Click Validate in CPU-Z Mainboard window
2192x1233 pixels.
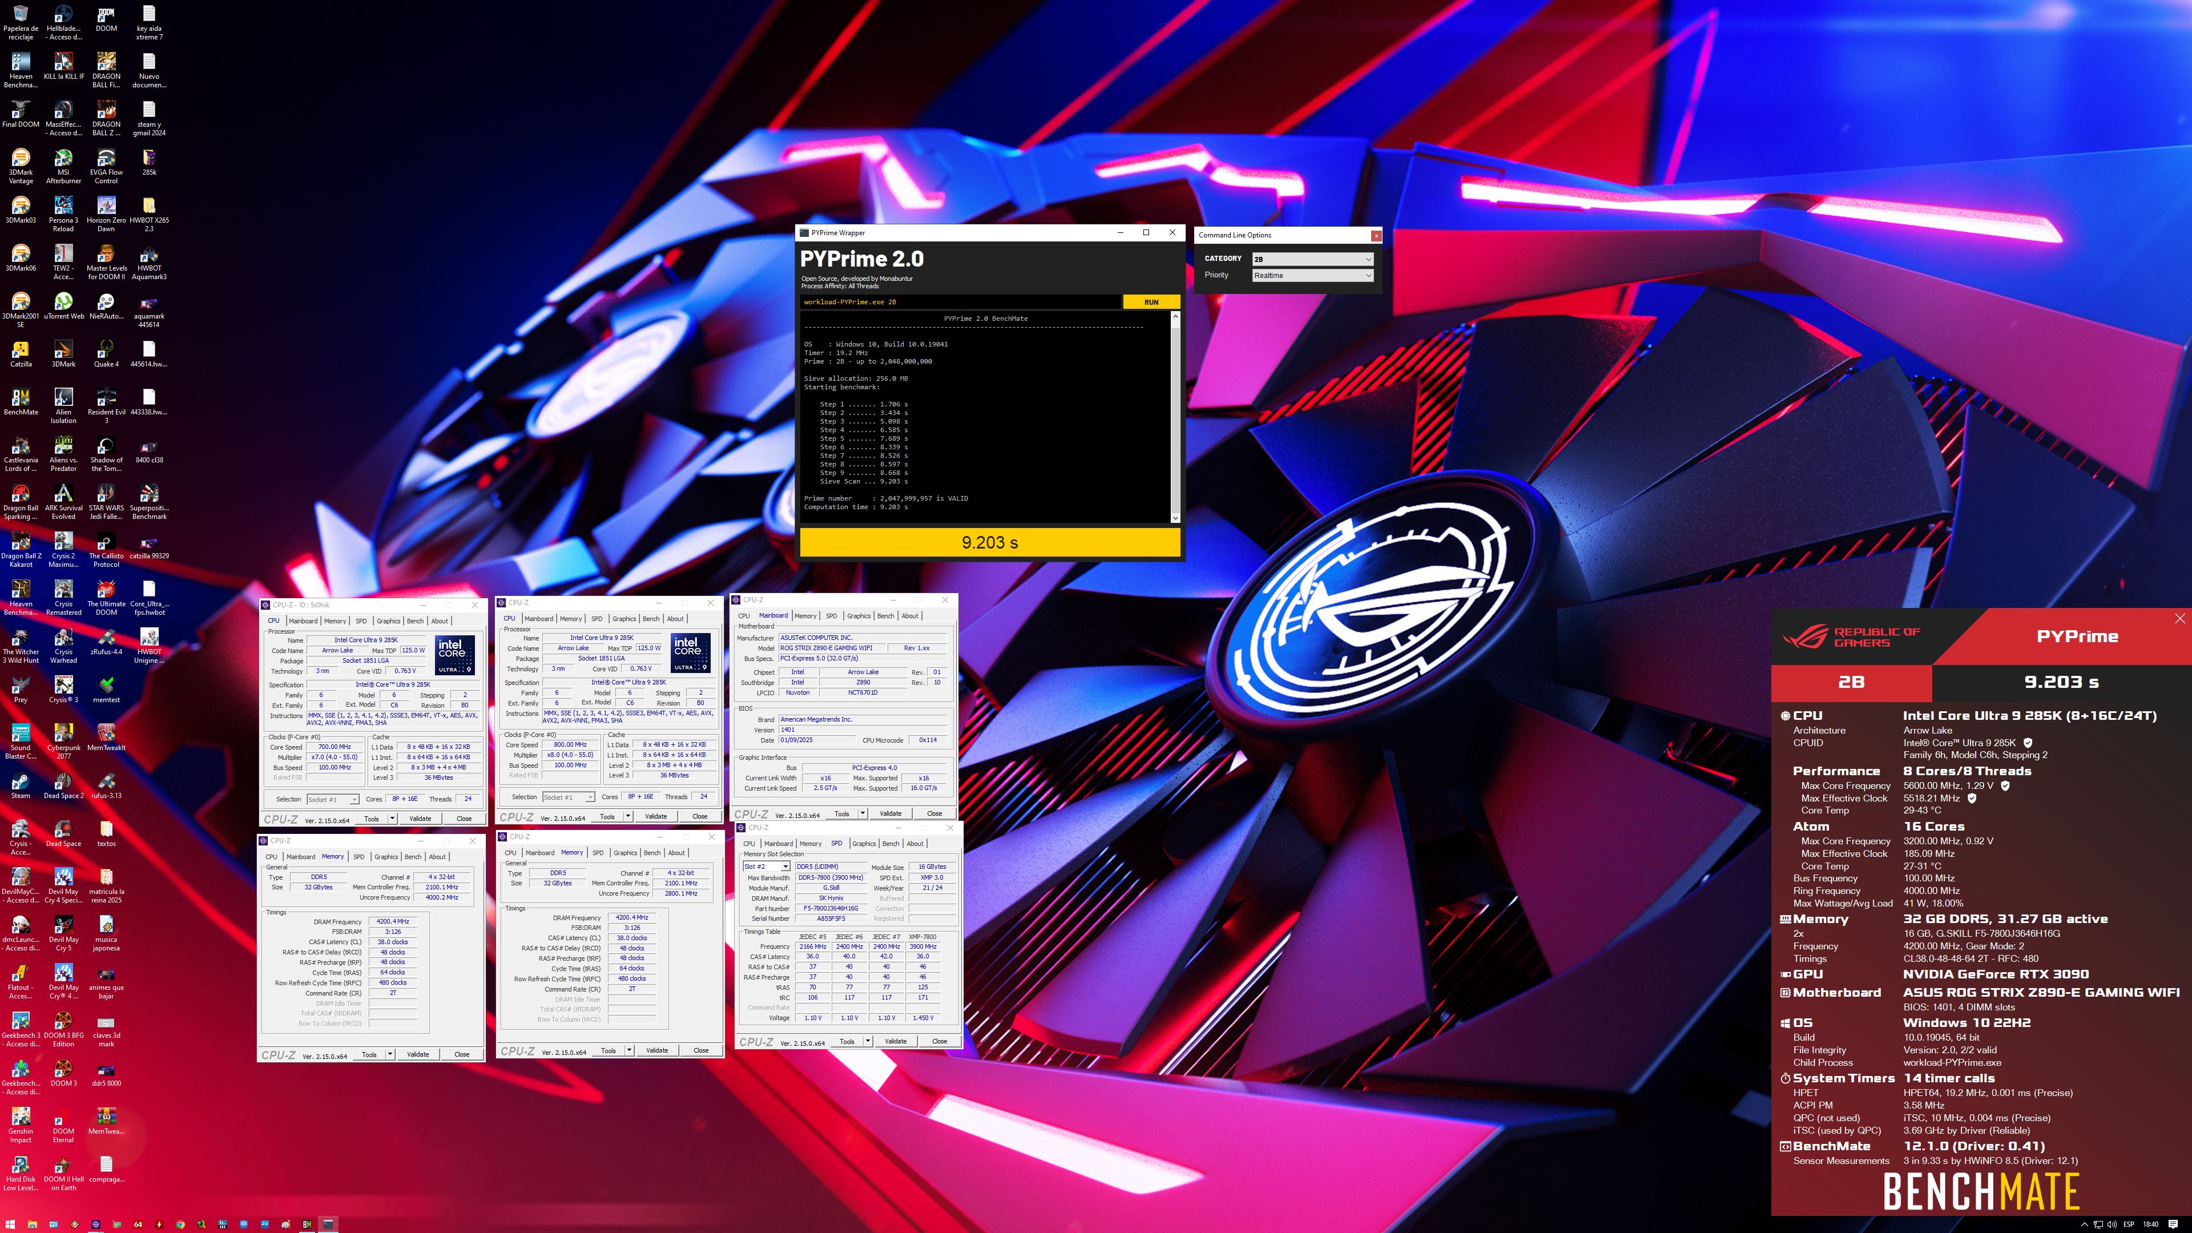(x=890, y=813)
